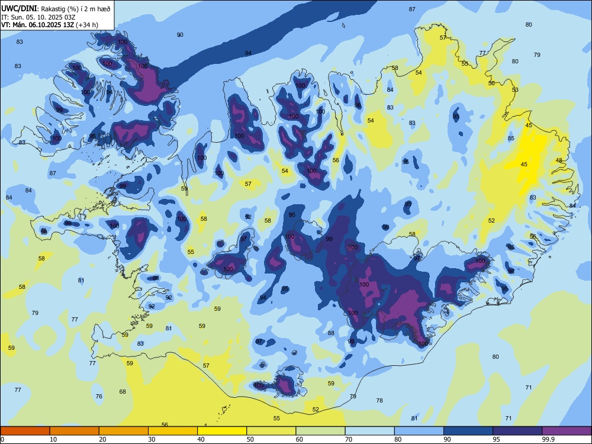The image size is (592, 444).
Task: Click the 40–50 bright yellow legend swatch
Action: [222, 431]
